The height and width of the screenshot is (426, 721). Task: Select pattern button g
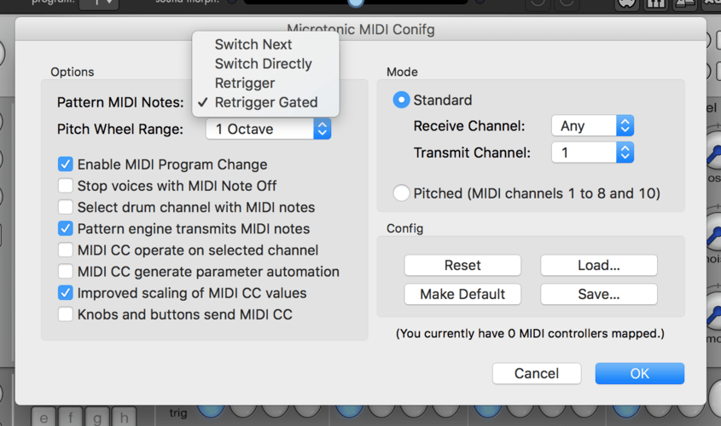[97, 417]
